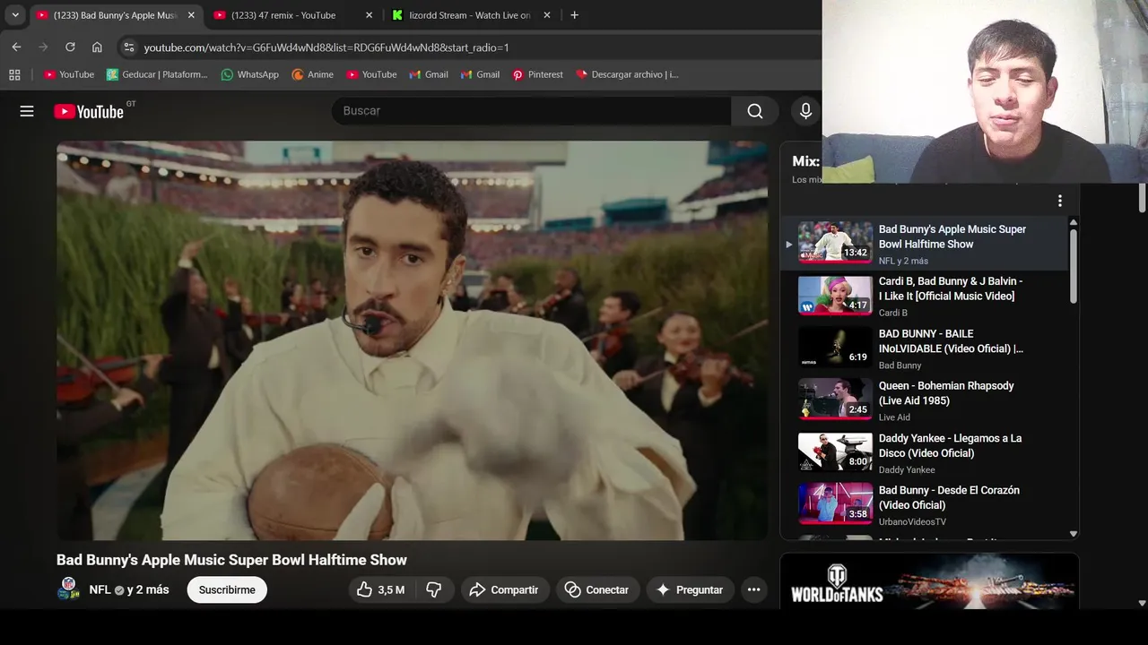This screenshot has height=645, width=1148.
Task: Play Bad Bunny Desde El Corazón thumbnail
Action: [x=835, y=504]
